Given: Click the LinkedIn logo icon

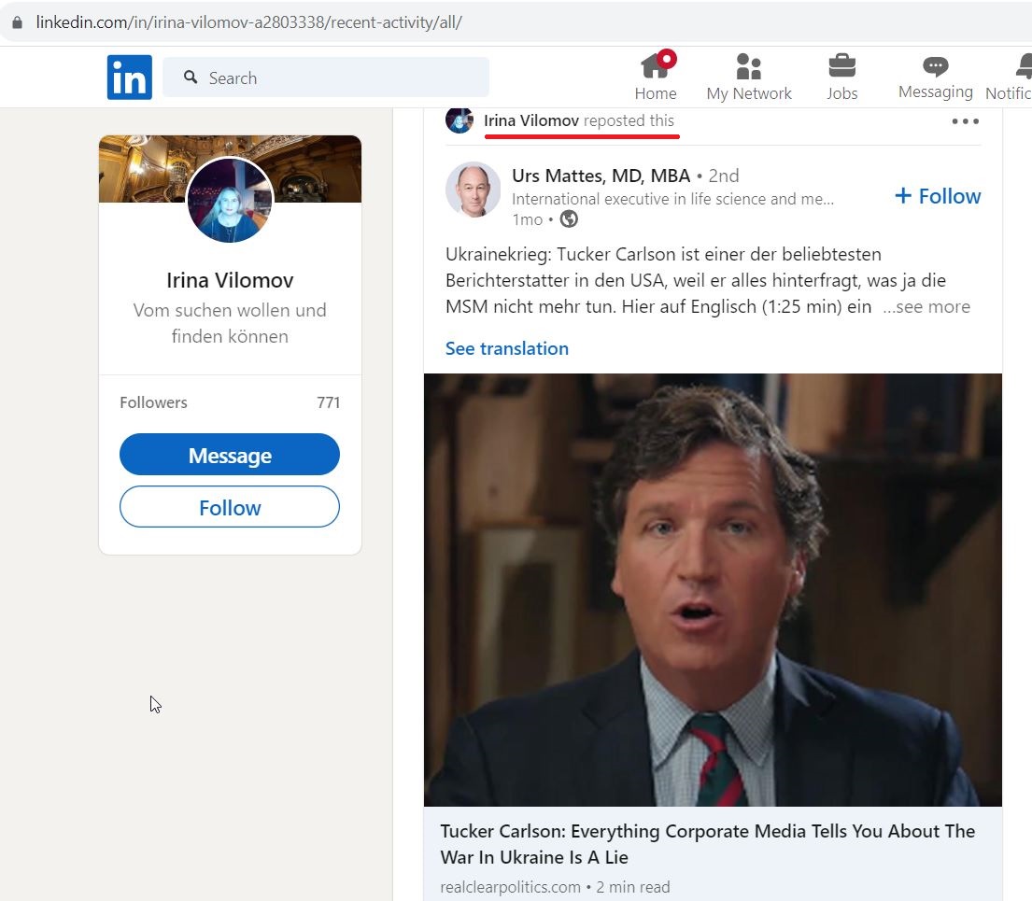Looking at the screenshot, I should 130,77.
